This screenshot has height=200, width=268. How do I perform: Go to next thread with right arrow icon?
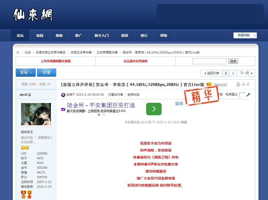pos(248,84)
